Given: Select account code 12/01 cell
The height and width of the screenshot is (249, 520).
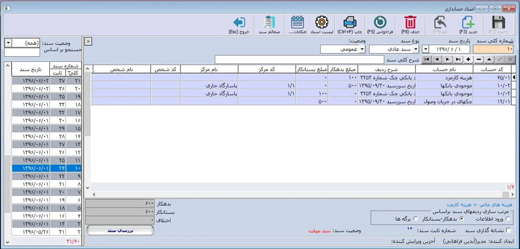Looking at the screenshot, I should point(492,101).
